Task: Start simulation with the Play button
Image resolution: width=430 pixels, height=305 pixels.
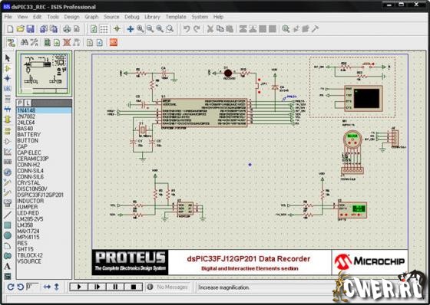Action: point(79,287)
